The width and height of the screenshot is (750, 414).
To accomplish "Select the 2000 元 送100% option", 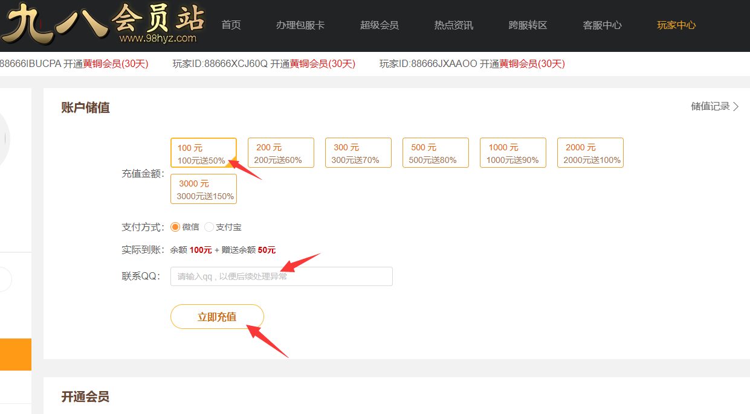I will point(590,153).
